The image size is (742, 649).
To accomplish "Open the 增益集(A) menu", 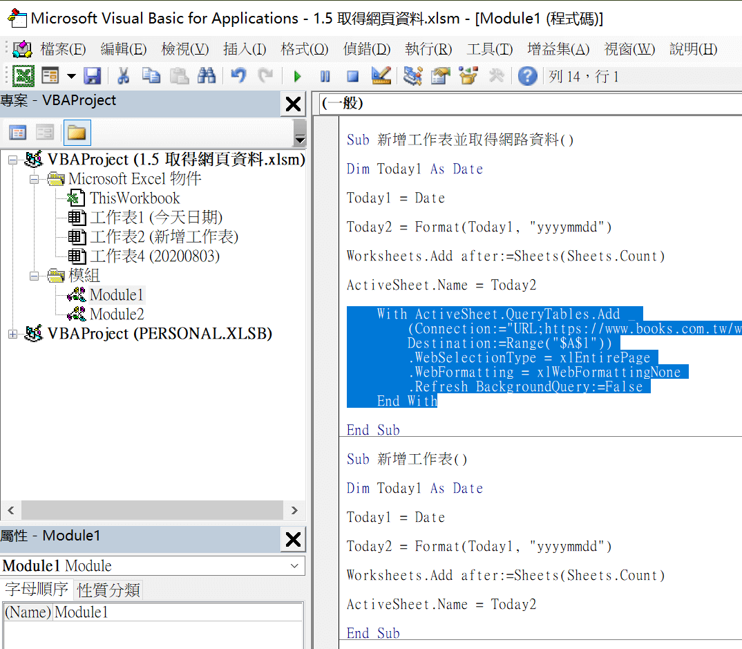I will (x=558, y=49).
